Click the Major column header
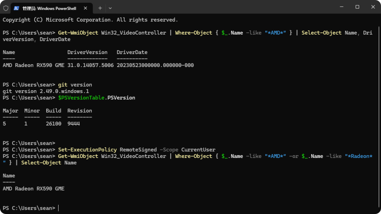 coord(11,111)
